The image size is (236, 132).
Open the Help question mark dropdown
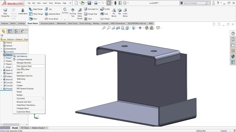[221, 3]
